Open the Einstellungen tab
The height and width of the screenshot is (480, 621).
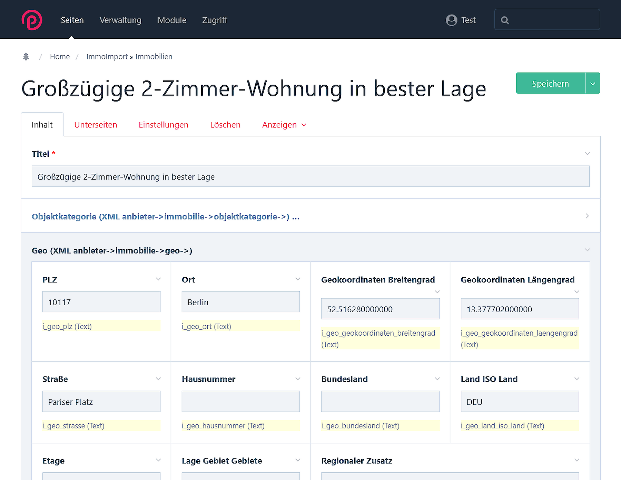tap(164, 125)
